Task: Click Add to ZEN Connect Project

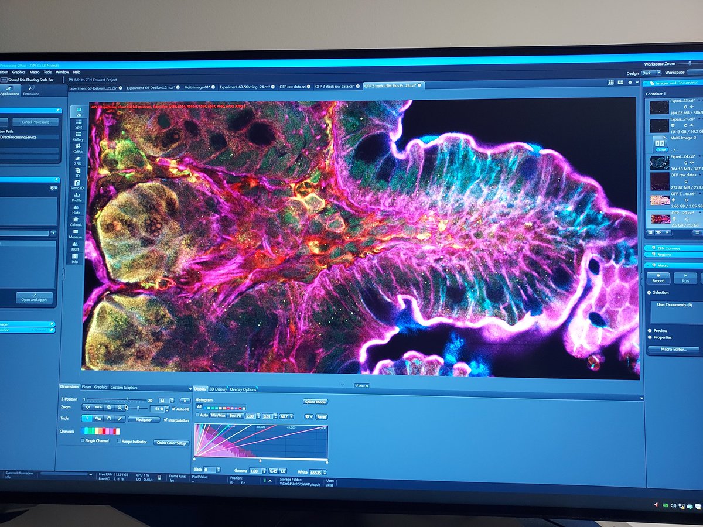Action: click(x=93, y=80)
